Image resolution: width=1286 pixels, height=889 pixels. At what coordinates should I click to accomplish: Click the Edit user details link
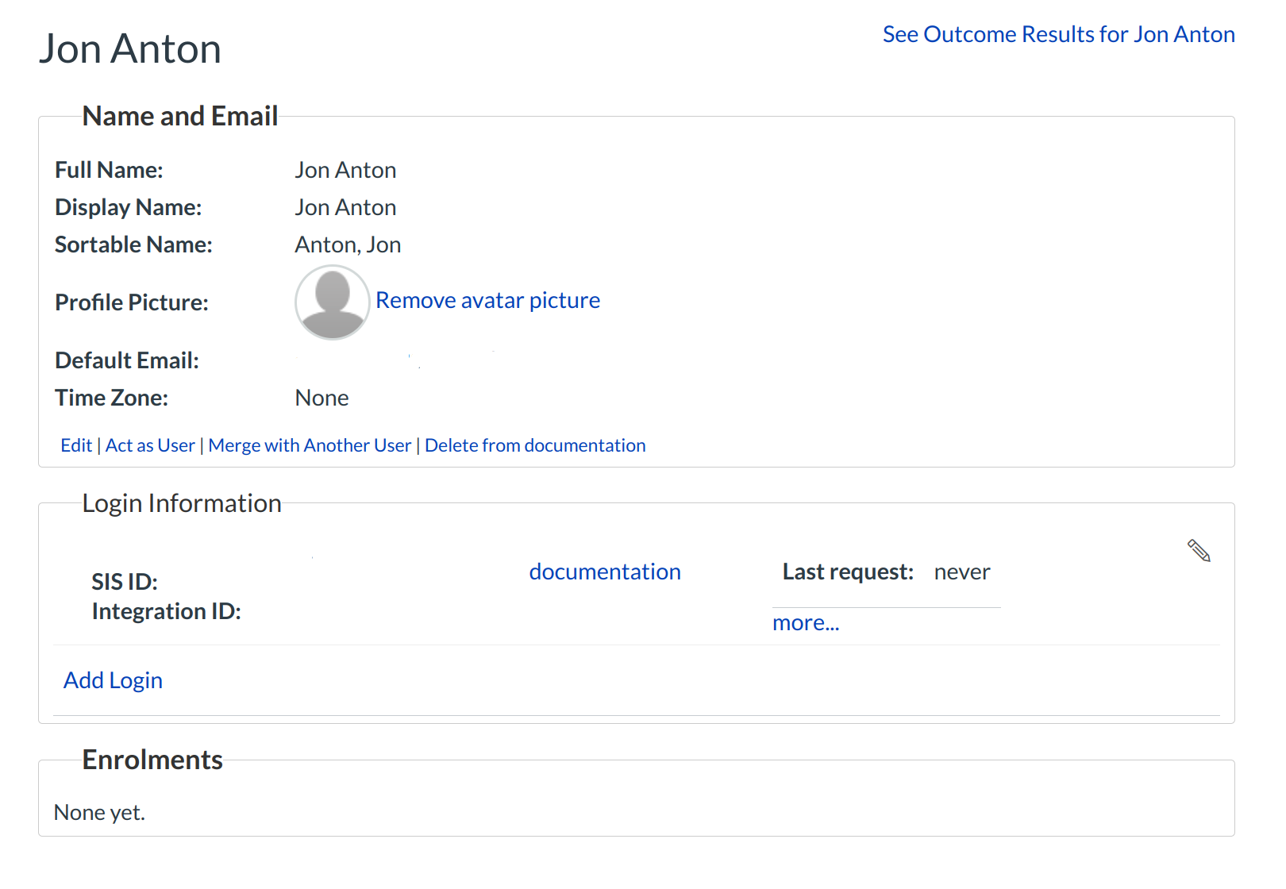(76, 445)
